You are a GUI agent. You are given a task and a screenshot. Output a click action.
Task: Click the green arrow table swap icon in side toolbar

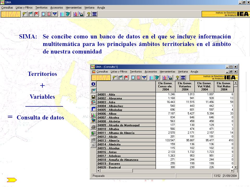(x=93, y=133)
